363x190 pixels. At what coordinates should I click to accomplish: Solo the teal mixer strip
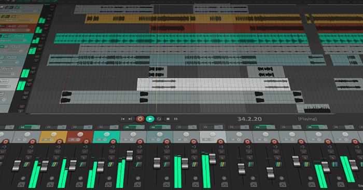point(111,158)
